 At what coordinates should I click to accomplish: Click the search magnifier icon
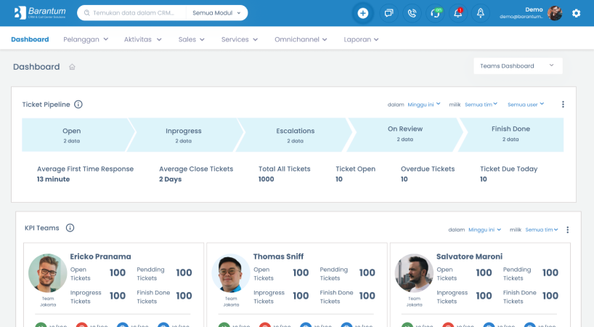[86, 13]
